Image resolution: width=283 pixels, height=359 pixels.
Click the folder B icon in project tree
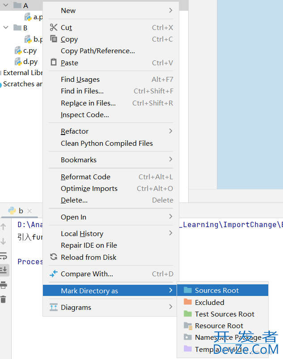(x=17, y=27)
